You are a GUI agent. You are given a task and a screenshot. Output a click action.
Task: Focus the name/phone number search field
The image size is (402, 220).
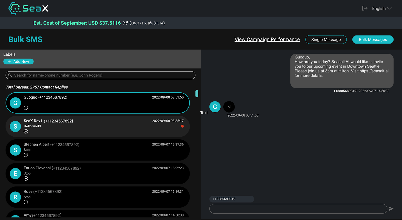pos(100,75)
